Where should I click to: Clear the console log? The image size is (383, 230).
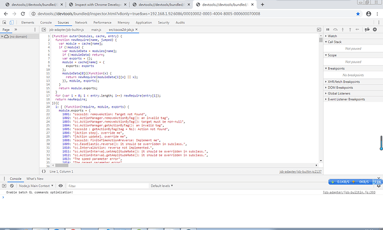12,186
